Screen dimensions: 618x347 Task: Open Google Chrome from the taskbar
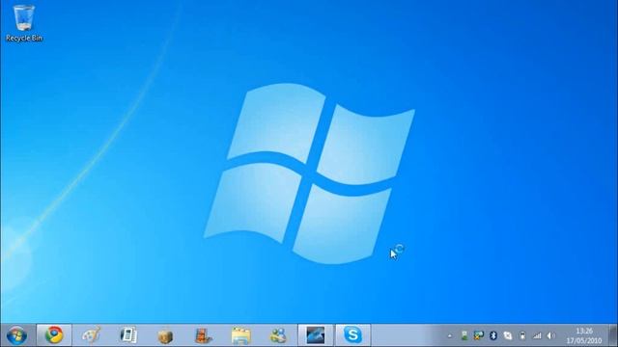(x=54, y=335)
